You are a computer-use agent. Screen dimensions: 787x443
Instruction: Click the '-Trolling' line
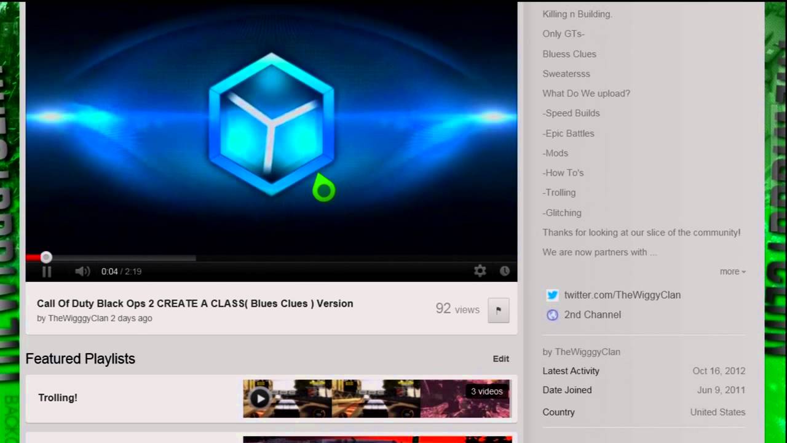[559, 193]
